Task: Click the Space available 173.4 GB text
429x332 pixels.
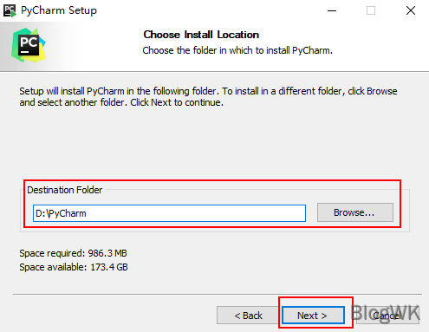Action: coord(74,267)
